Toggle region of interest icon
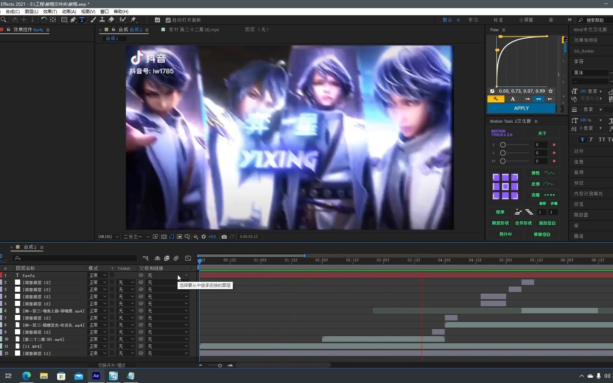Screen dimensions: 613x383 [x=180, y=237]
